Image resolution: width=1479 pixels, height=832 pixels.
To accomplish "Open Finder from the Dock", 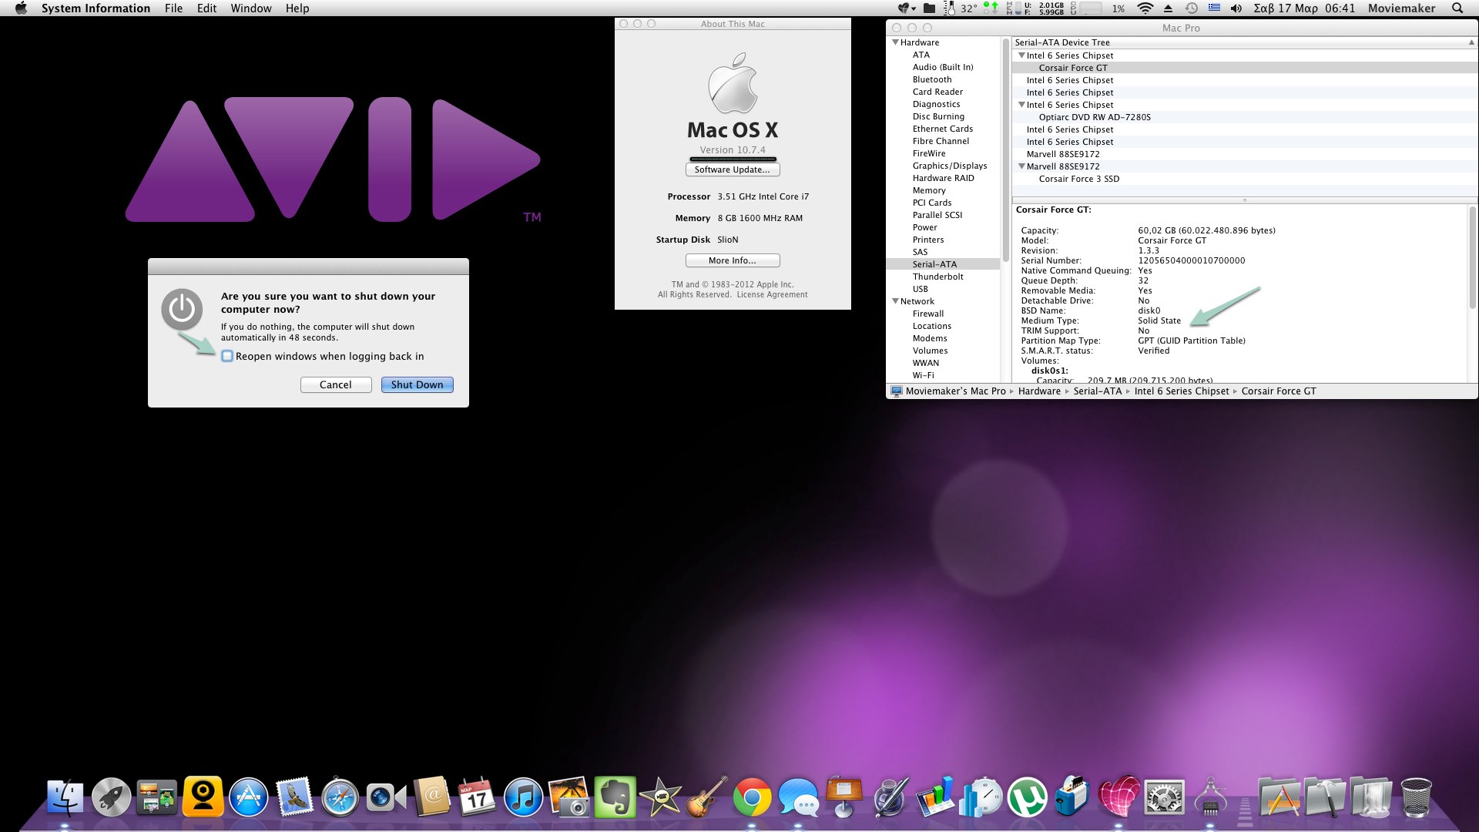I will [65, 797].
